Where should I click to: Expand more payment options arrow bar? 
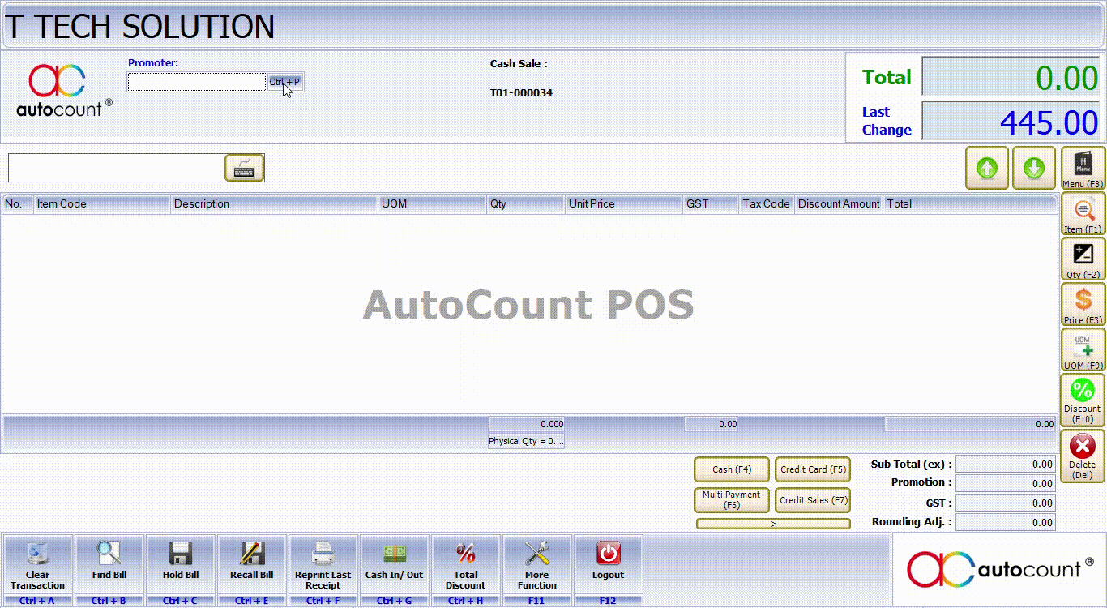point(773,524)
